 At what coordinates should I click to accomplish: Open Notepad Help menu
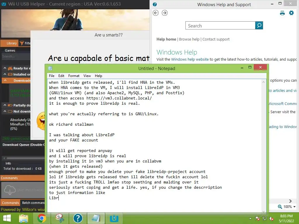point(98,76)
